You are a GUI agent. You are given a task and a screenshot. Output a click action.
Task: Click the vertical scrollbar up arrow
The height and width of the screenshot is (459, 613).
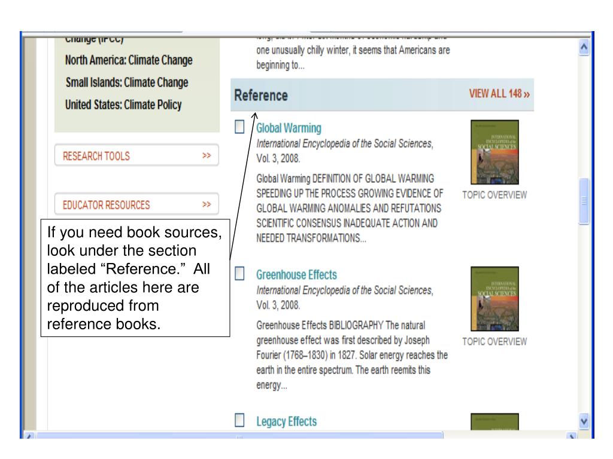[584, 48]
